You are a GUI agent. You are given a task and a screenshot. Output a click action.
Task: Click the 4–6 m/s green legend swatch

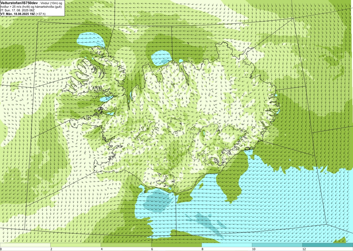(x=126, y=245)
